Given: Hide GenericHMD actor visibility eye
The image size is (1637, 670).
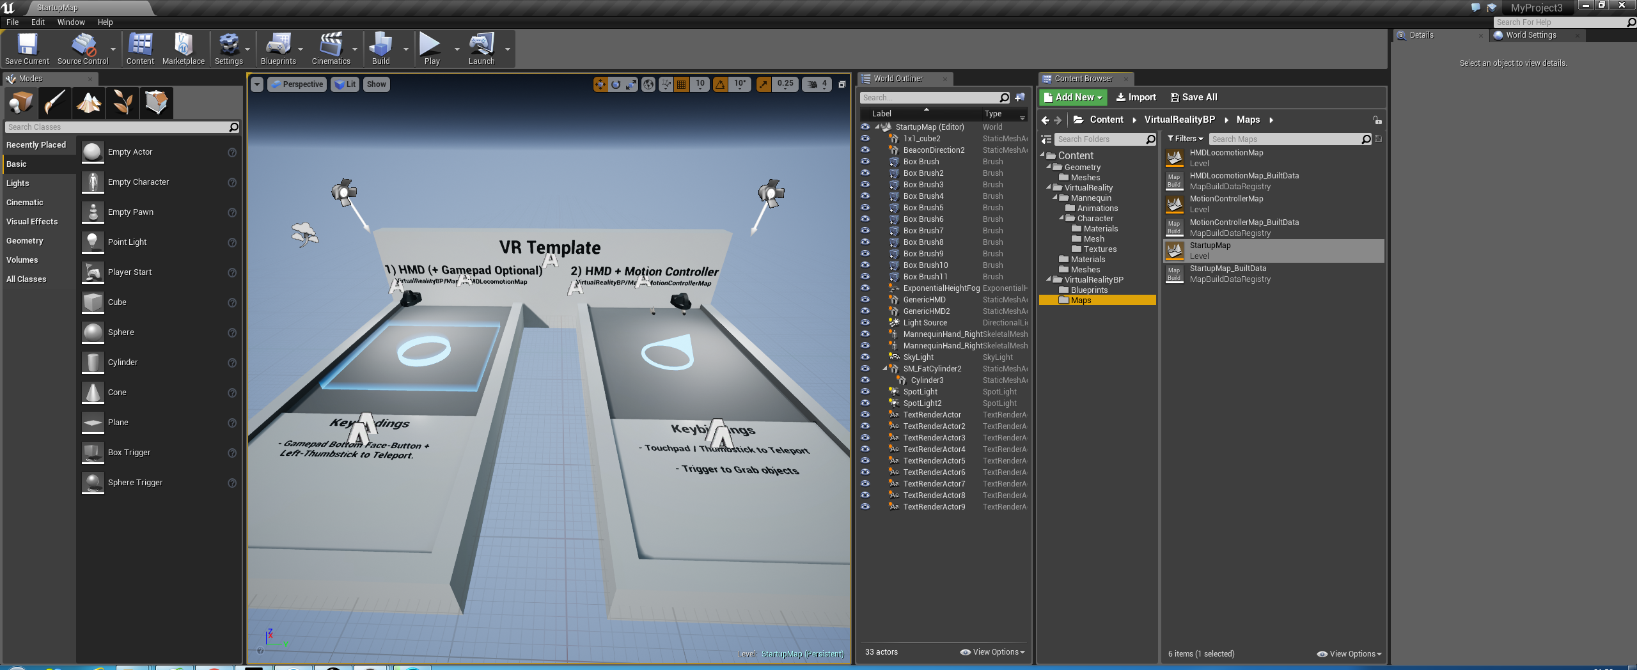Looking at the screenshot, I should [x=865, y=299].
